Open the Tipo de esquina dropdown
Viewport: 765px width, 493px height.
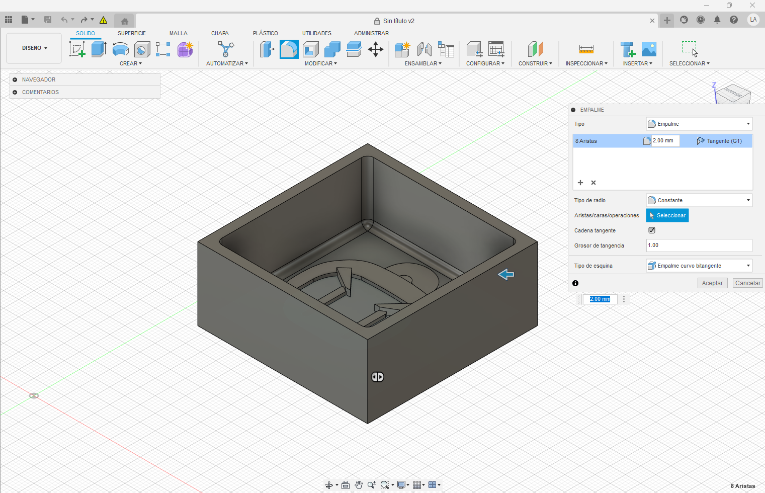699,266
